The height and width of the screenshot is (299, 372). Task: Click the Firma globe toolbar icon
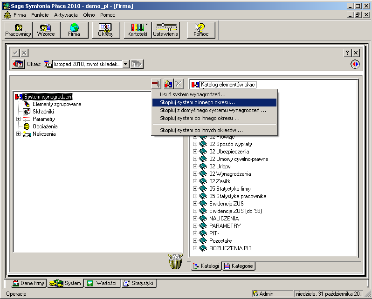(74, 30)
